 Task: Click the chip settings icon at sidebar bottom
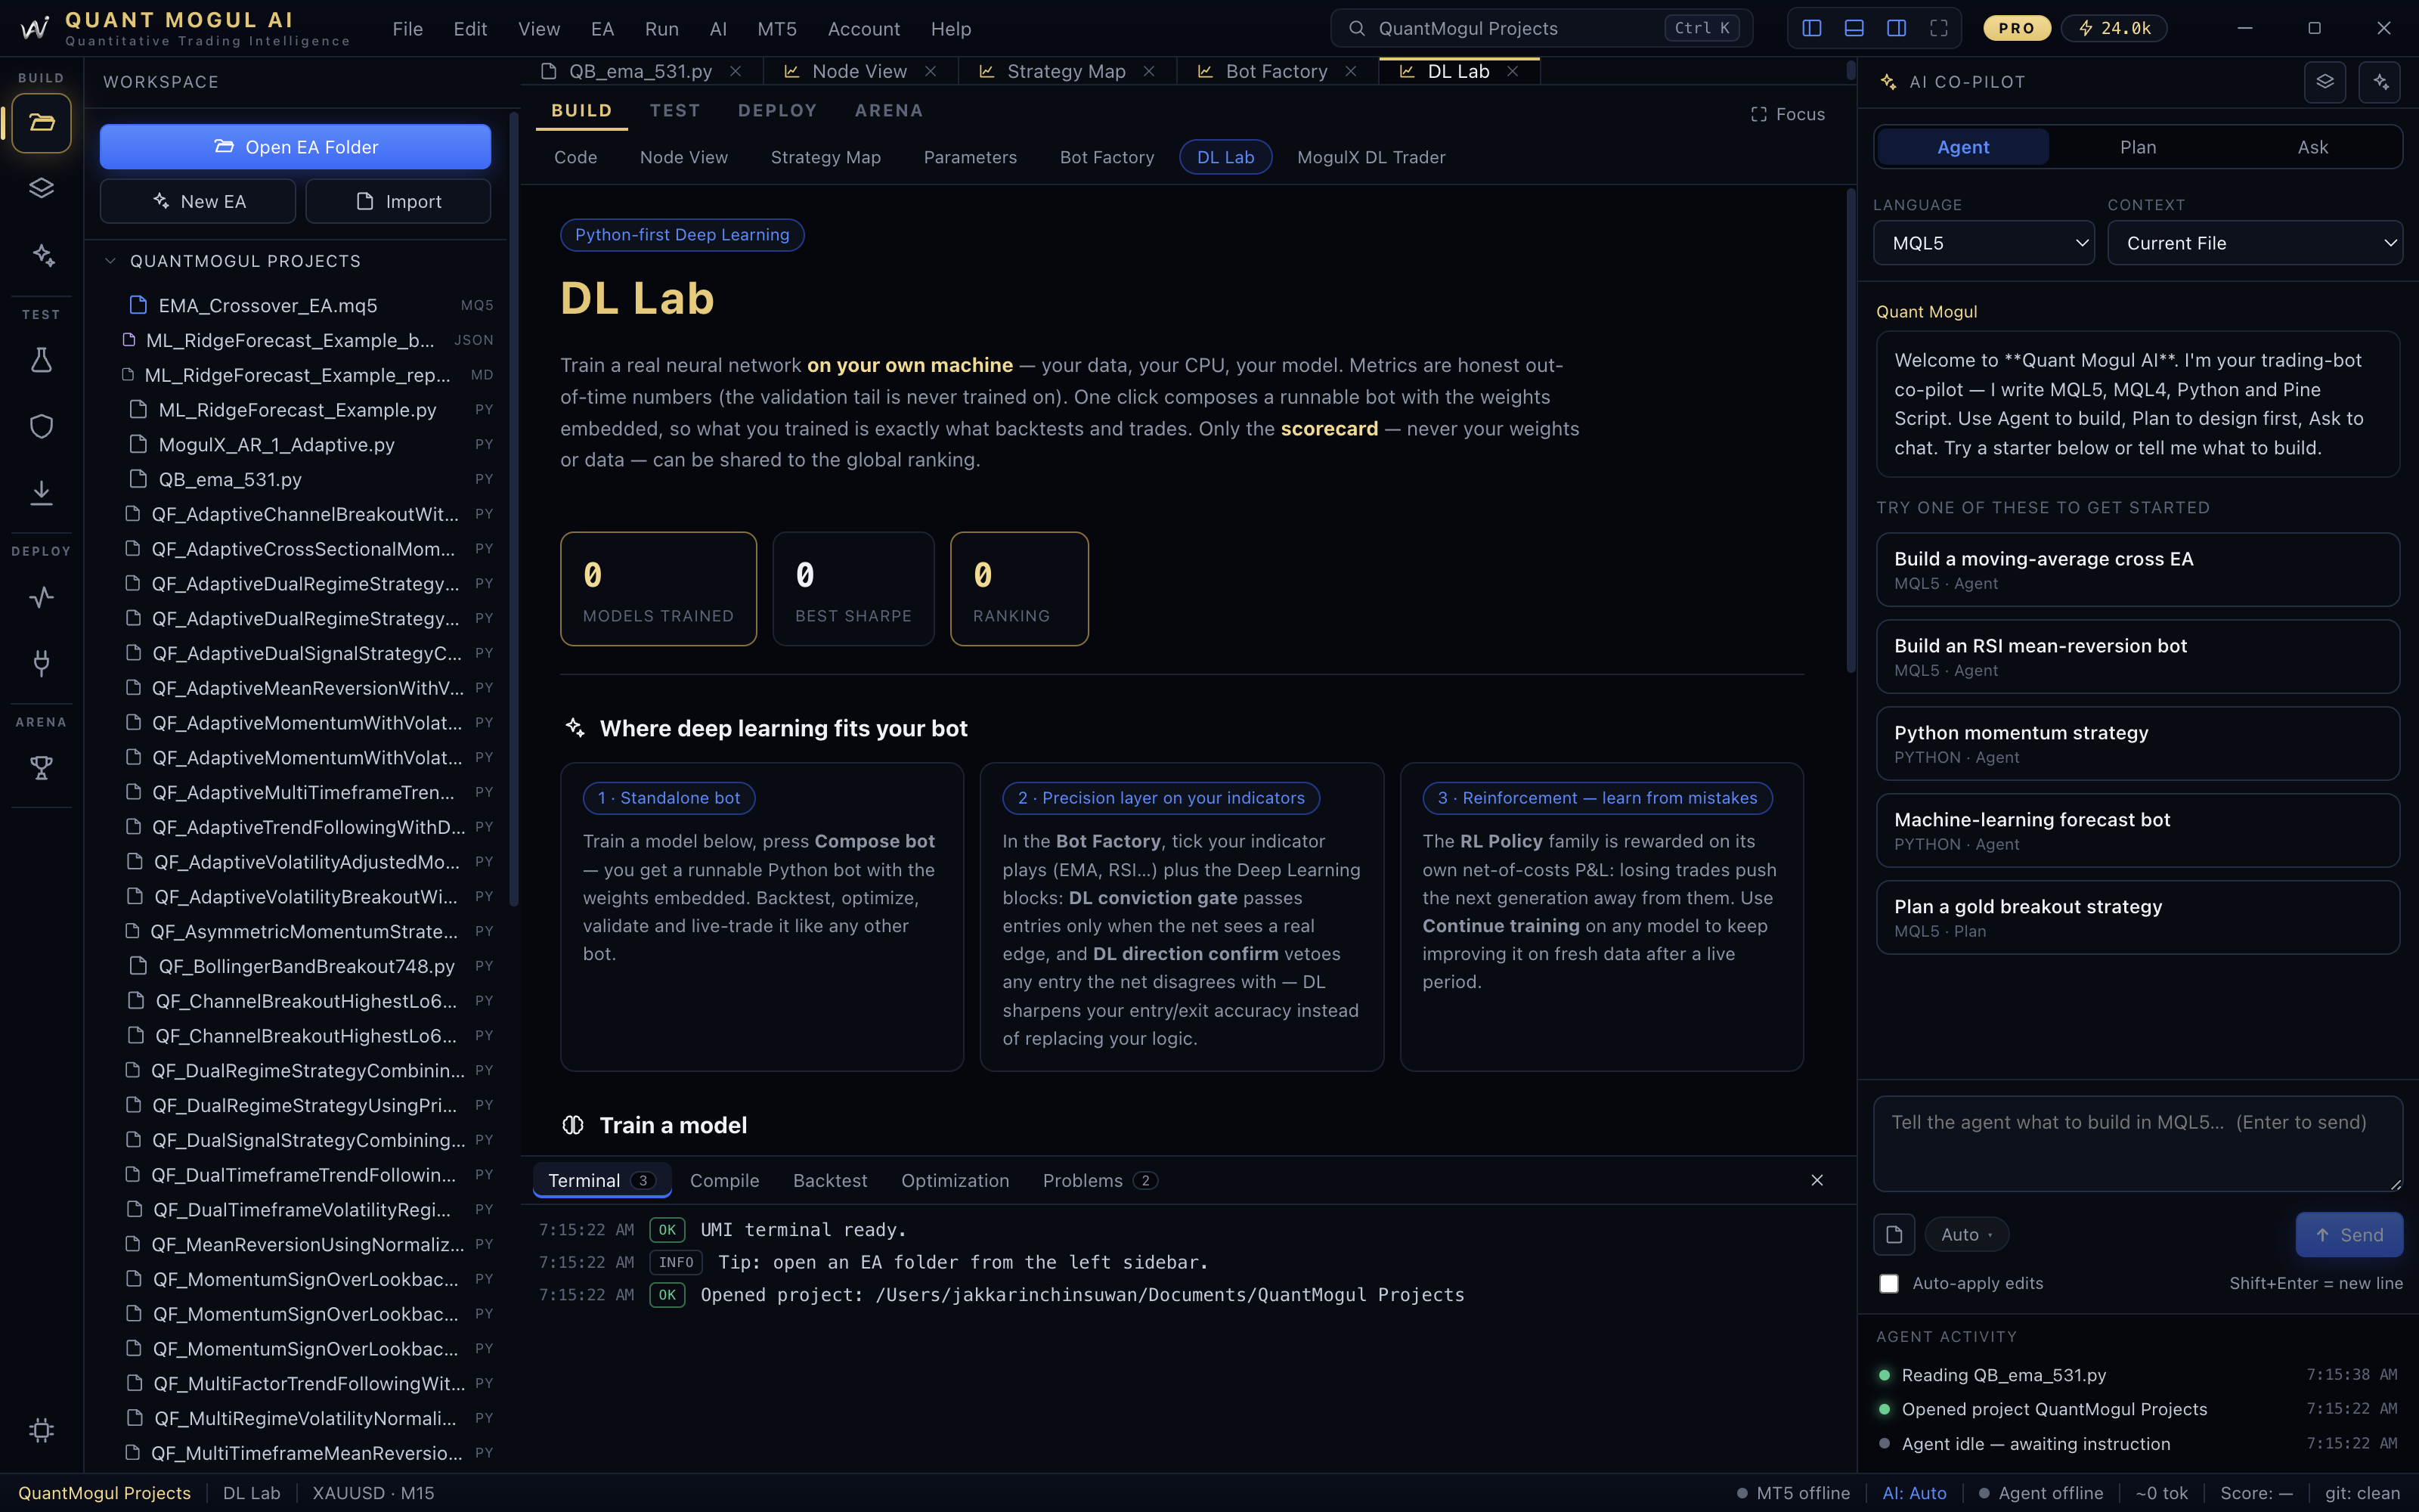[x=41, y=1430]
